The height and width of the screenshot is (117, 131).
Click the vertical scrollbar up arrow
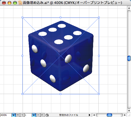click(x=129, y=8)
